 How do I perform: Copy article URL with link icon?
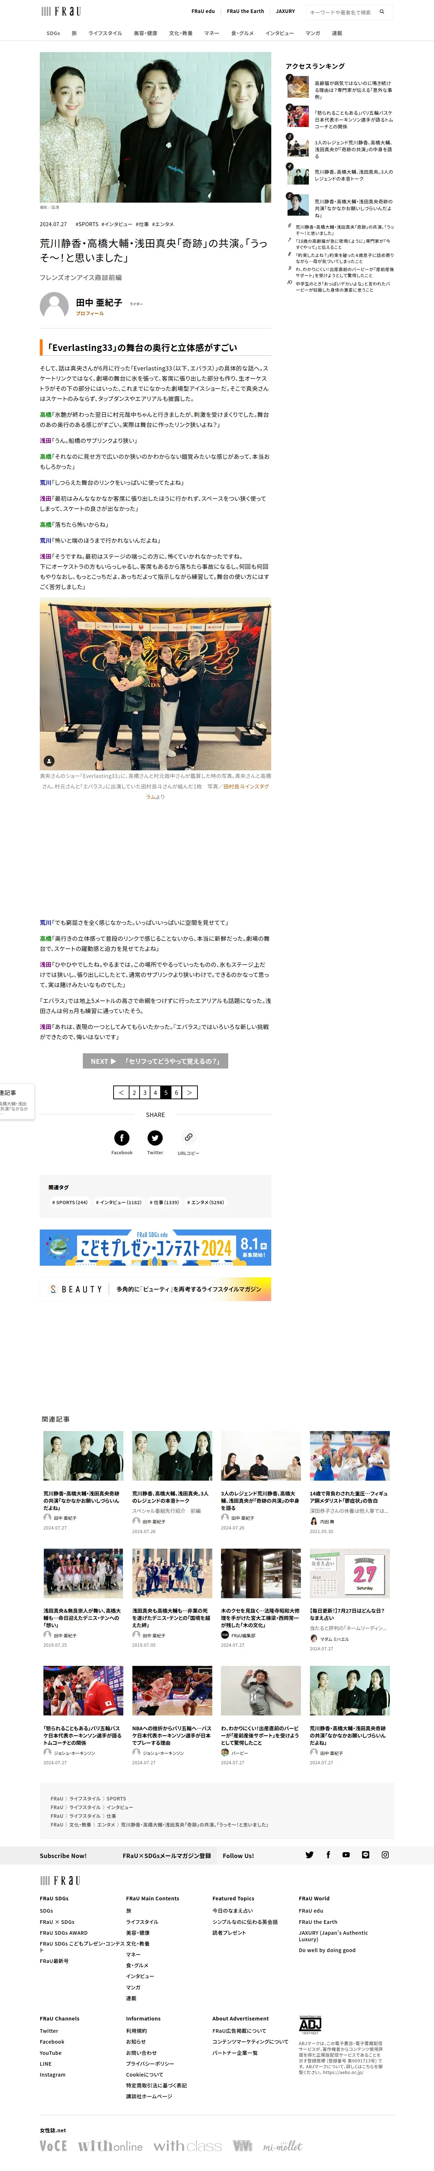(x=189, y=1137)
